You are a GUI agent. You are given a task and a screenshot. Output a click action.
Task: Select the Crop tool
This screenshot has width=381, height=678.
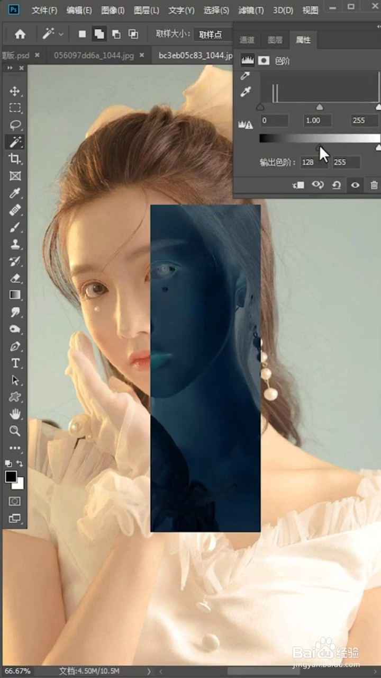coord(15,158)
